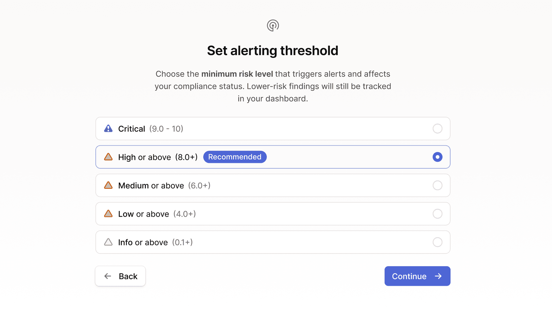552x316 pixels.
Task: Select the Low or above radio button
Action: (x=437, y=214)
